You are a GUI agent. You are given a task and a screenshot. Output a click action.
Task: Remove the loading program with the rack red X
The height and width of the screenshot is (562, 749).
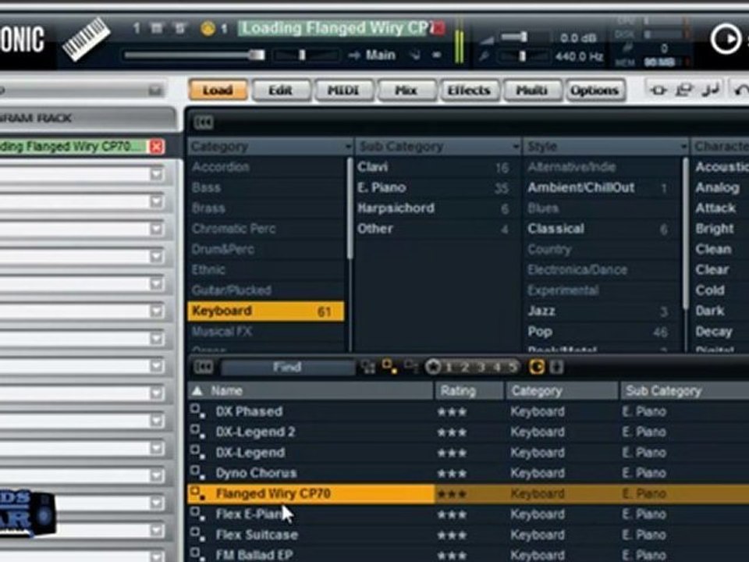pos(156,146)
